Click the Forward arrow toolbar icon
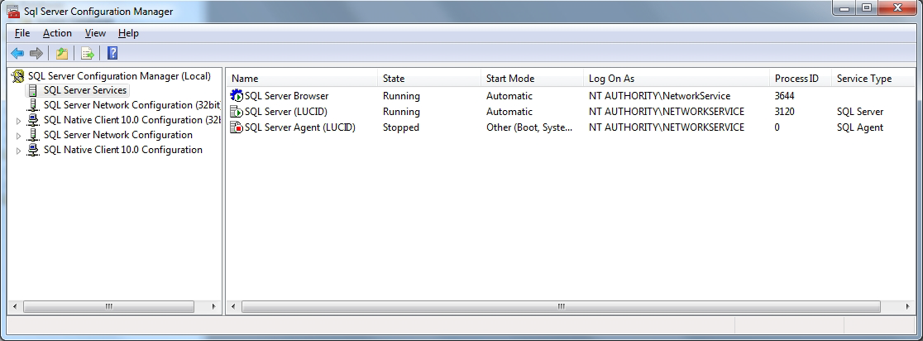 click(36, 54)
